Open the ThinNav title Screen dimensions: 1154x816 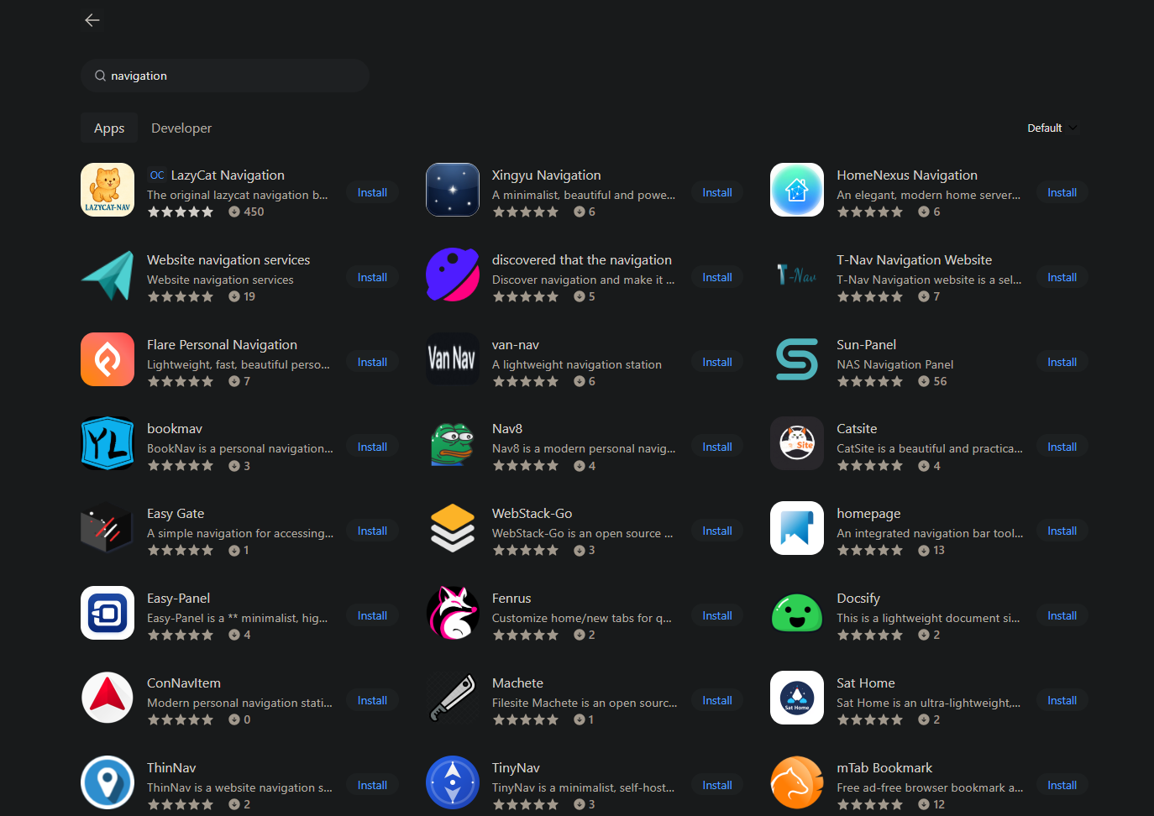[x=171, y=767]
